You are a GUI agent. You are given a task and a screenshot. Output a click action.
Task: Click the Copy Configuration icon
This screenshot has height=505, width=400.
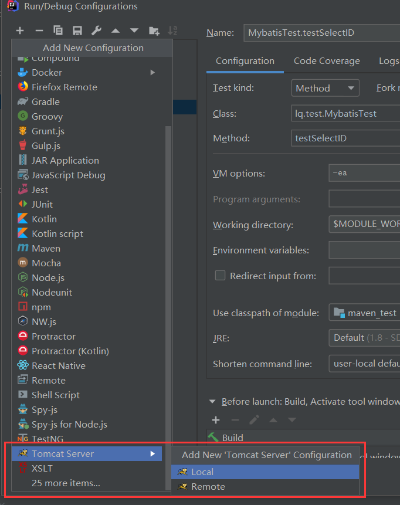58,30
